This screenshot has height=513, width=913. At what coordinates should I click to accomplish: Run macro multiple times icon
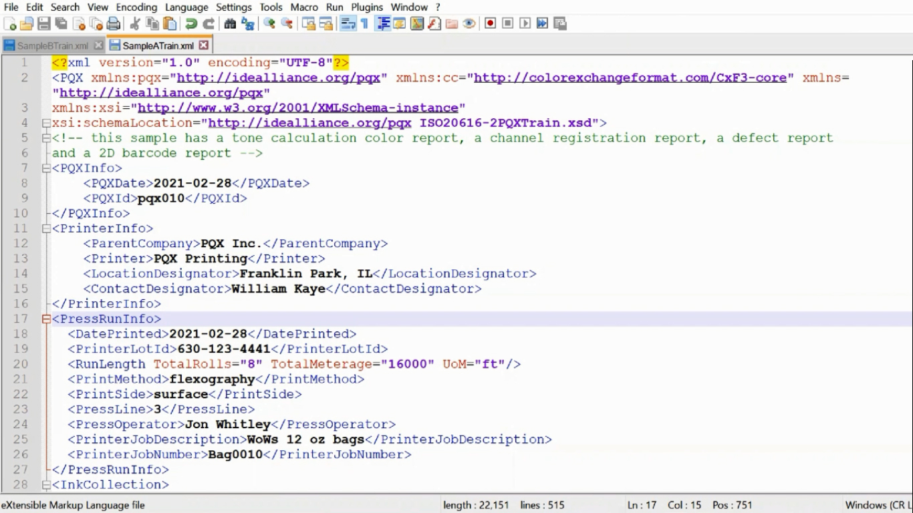pyautogui.click(x=542, y=23)
